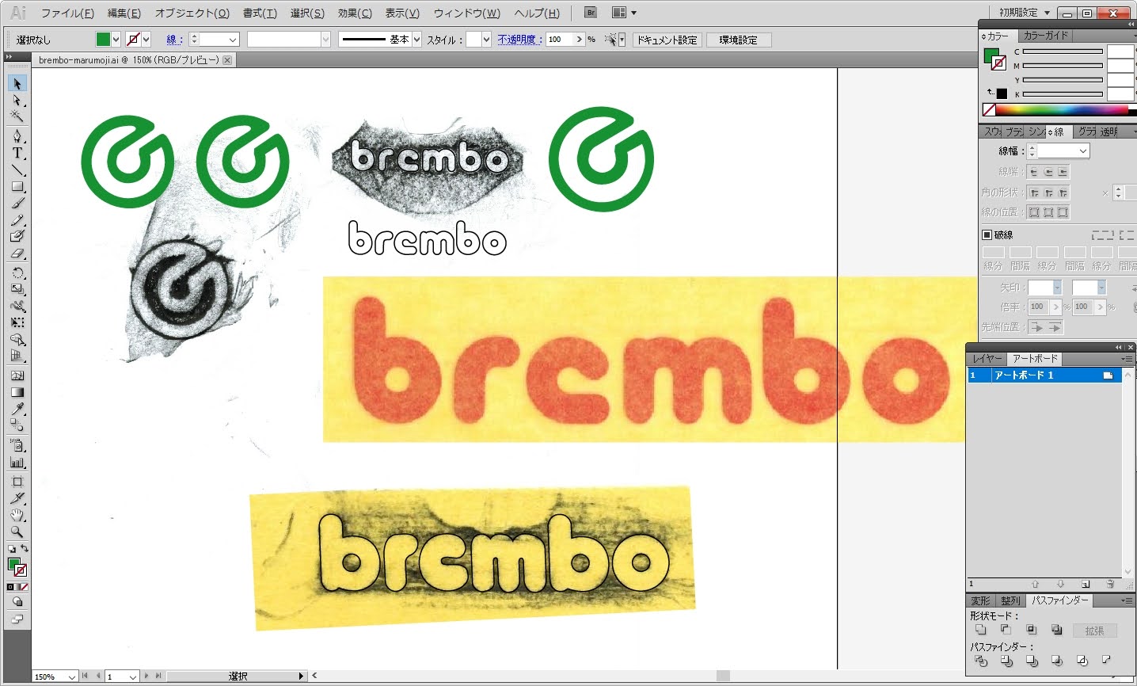Choose the Eyedropper tool
Screen dimensions: 1137x686
coord(17,410)
